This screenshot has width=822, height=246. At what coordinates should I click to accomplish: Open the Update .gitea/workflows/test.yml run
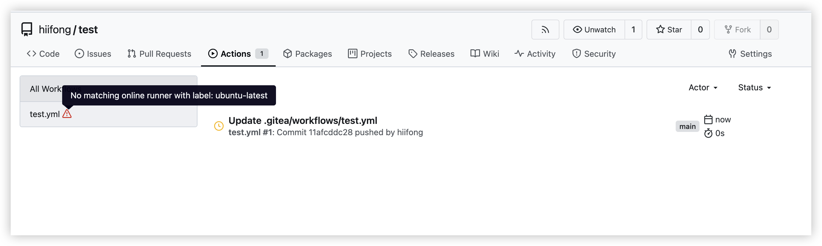(x=302, y=120)
